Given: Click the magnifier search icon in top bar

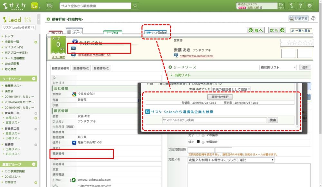Looking at the screenshot, I should pyautogui.click(x=136, y=5).
